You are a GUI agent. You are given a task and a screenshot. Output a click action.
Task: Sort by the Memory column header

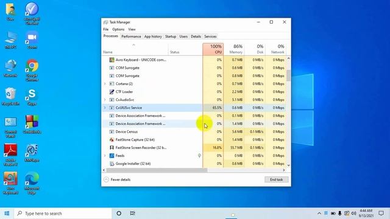(x=234, y=49)
